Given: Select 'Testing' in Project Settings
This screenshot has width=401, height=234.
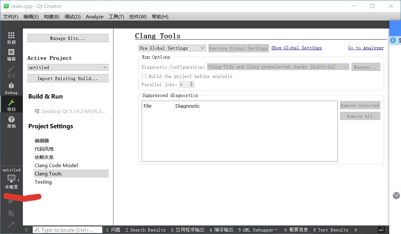Looking at the screenshot, I should (x=43, y=182).
